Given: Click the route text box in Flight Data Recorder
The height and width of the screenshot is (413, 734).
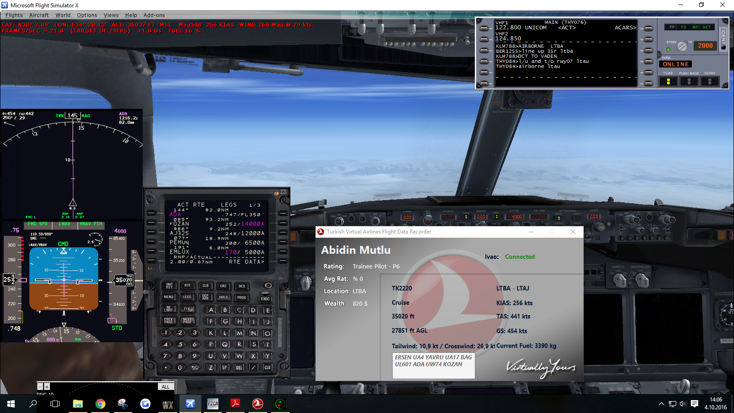Looking at the screenshot, I should 434,365.
